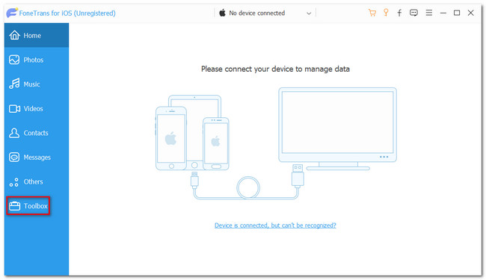Click the Apple logo next to device status
The width and height of the screenshot is (486, 280).
click(x=222, y=13)
